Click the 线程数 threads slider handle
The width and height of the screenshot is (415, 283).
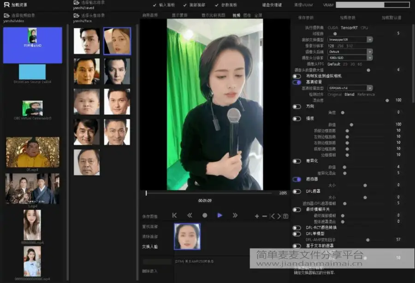pos(335,34)
